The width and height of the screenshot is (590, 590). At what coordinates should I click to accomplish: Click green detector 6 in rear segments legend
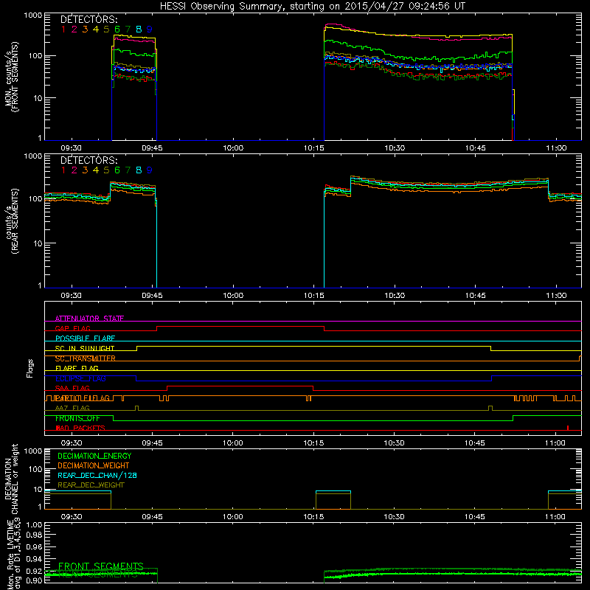117,170
